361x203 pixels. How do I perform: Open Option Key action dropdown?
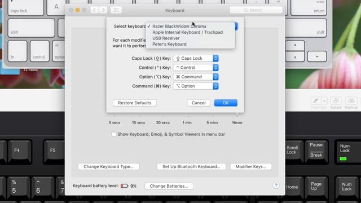tap(196, 77)
